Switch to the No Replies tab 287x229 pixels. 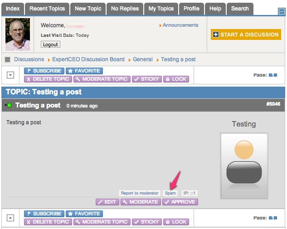click(x=125, y=9)
